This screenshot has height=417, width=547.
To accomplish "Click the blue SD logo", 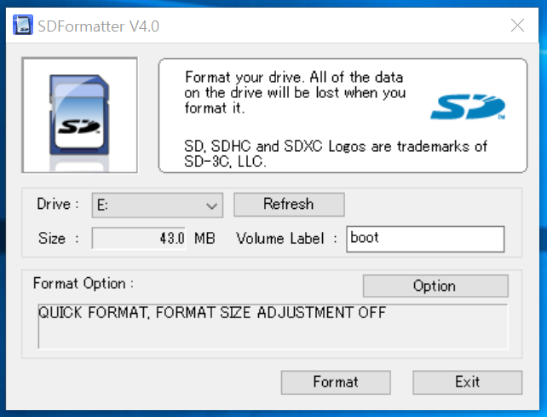I will pos(468,107).
